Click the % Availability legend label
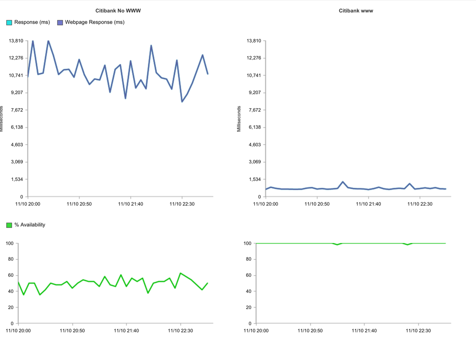This screenshot has width=476, height=358. [x=30, y=225]
